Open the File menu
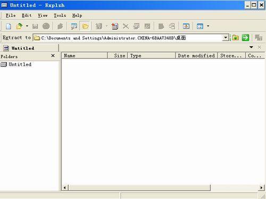 pyautogui.click(x=11, y=15)
